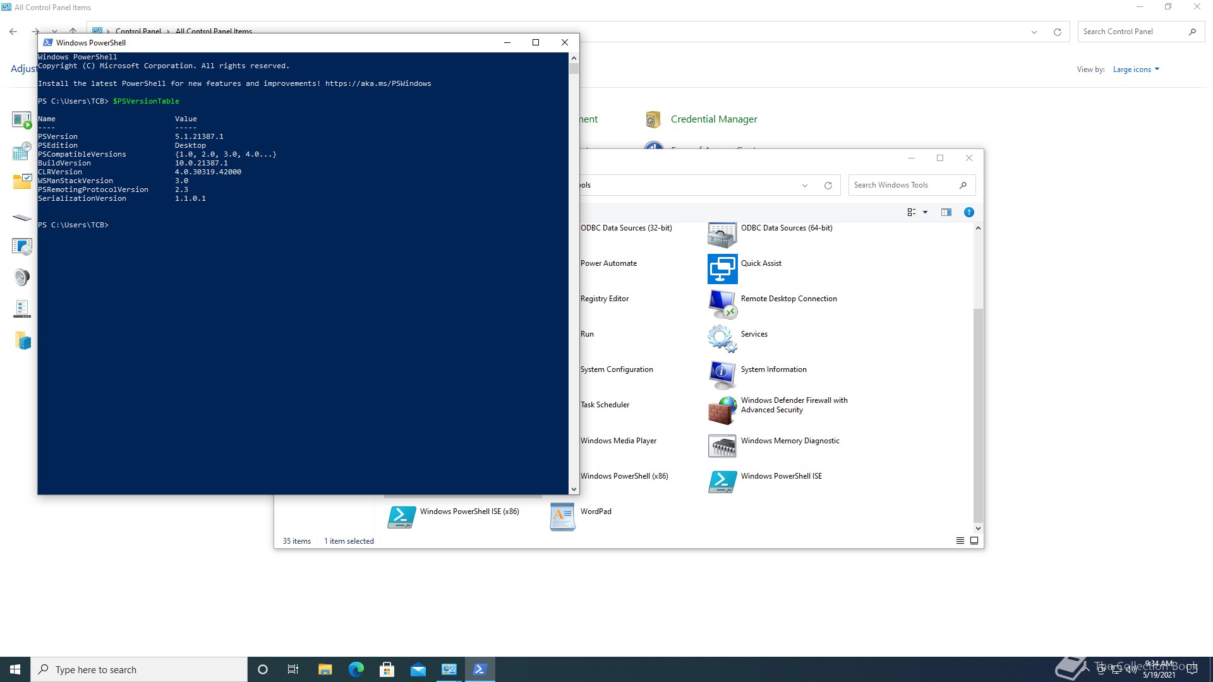
Task: Open Windows PowerShell ISE (x86) icon
Action: coord(401,517)
